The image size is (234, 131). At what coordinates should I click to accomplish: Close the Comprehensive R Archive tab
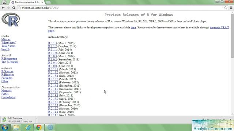42,3
